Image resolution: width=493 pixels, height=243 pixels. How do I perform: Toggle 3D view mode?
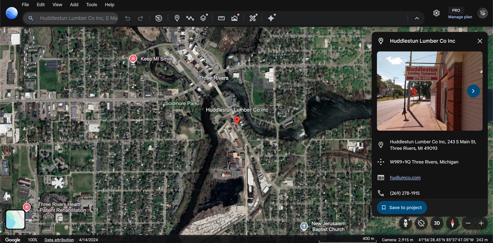(x=437, y=223)
